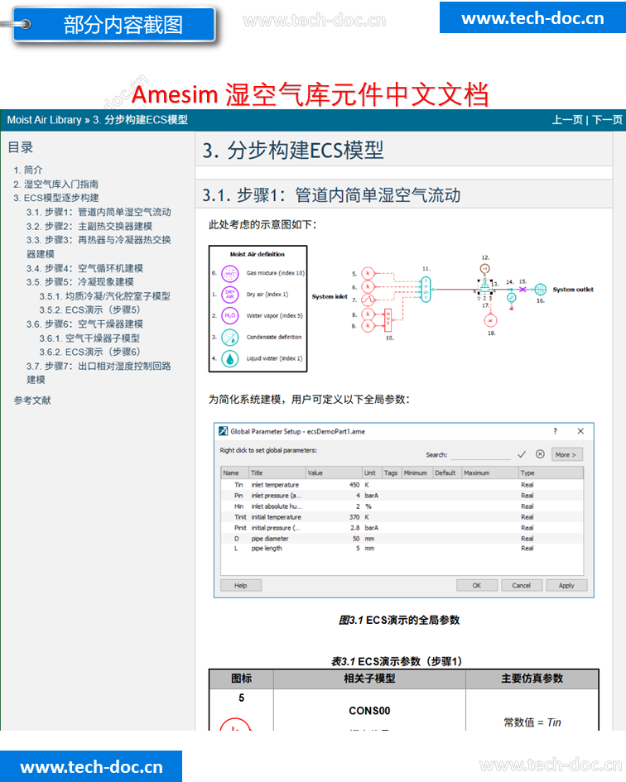Select the D pipe diameter row
The height and width of the screenshot is (782, 626).
402,539
